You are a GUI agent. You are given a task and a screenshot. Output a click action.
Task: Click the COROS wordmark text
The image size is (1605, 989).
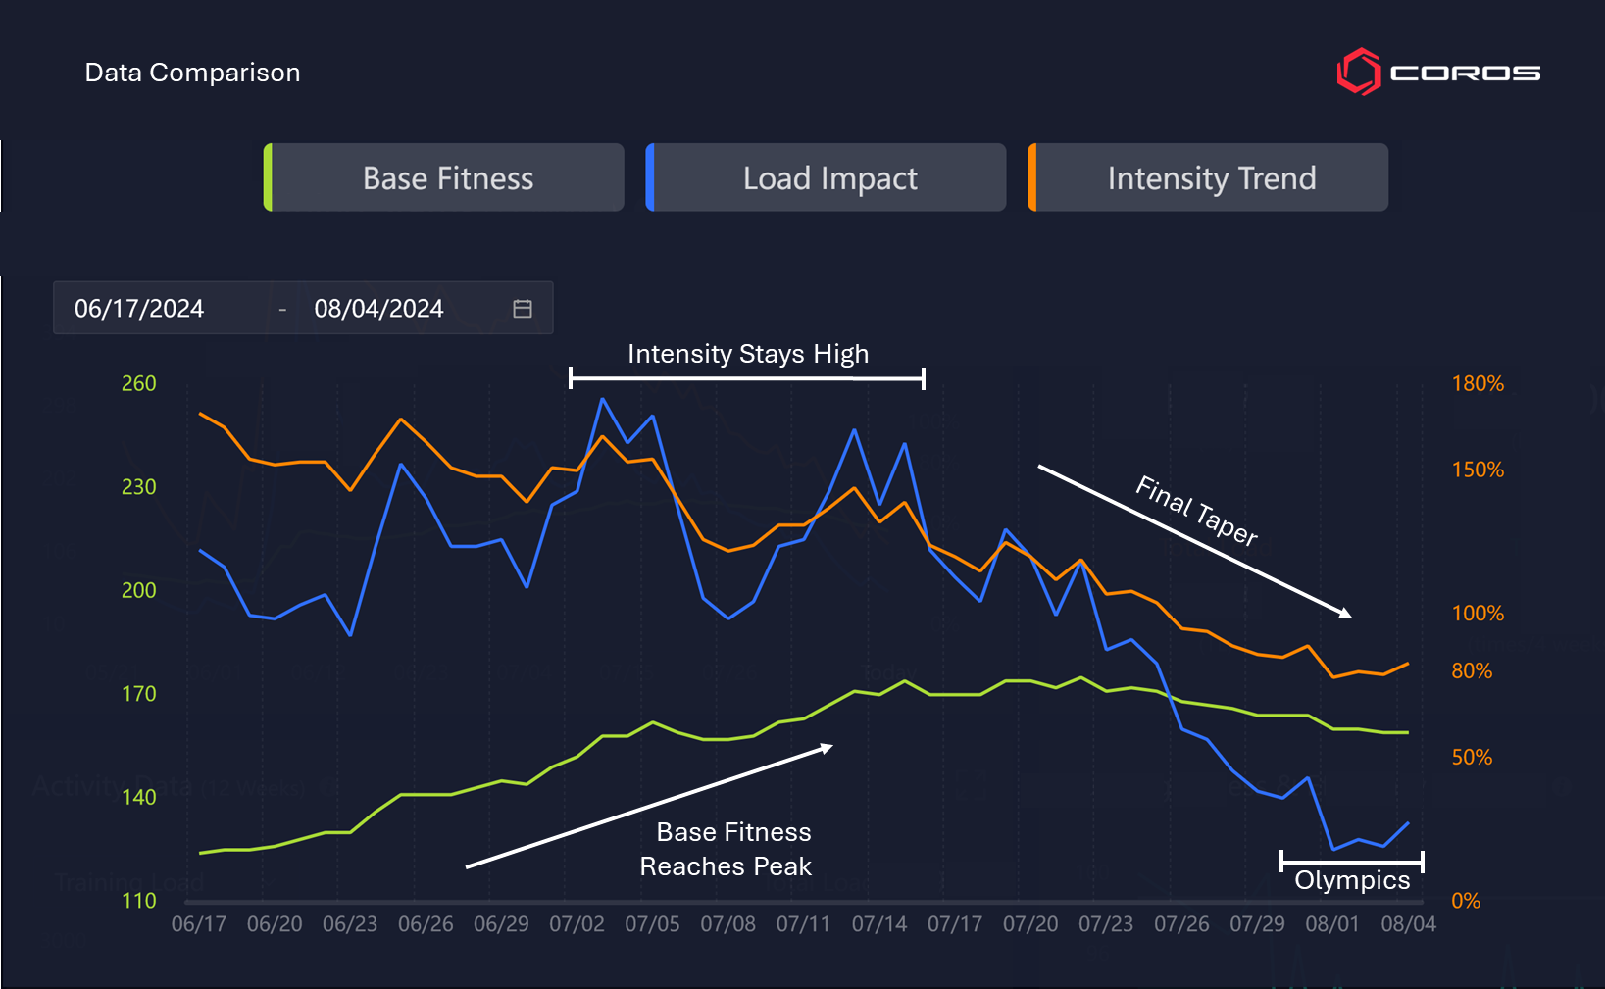[1465, 74]
